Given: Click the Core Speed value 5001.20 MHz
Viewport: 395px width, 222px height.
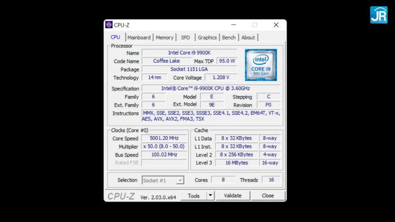Looking at the screenshot, I should point(164,138).
